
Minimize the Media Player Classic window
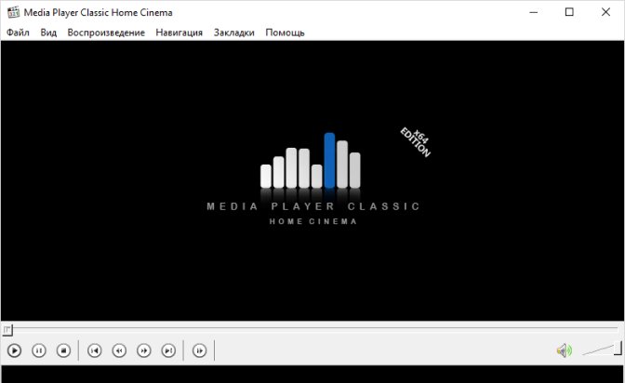tap(533, 12)
